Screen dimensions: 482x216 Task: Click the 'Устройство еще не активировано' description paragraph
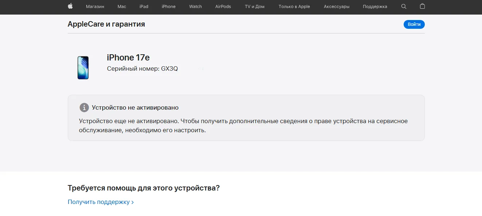(243, 126)
